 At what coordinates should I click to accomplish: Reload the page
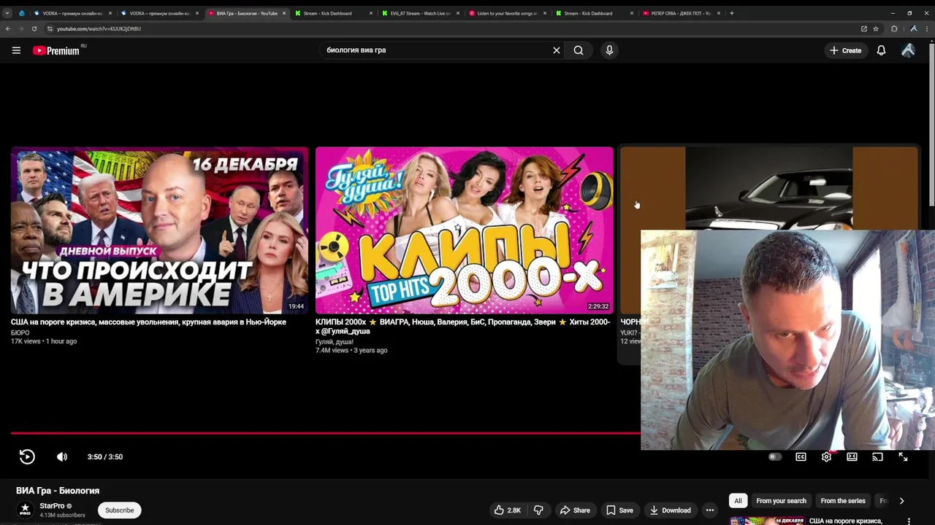pyautogui.click(x=34, y=28)
